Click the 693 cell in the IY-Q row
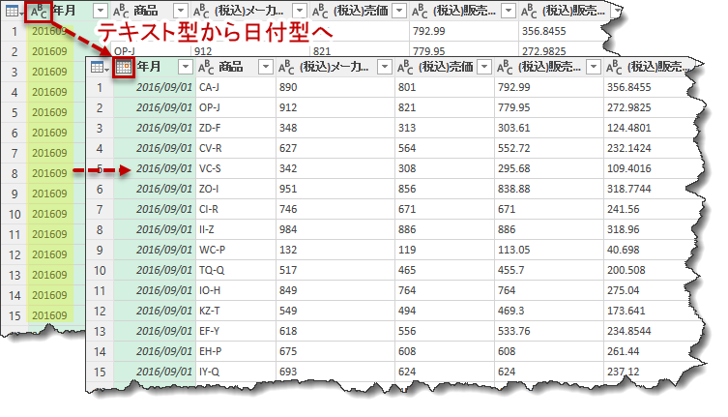The height and width of the screenshot is (417, 728). pos(335,372)
